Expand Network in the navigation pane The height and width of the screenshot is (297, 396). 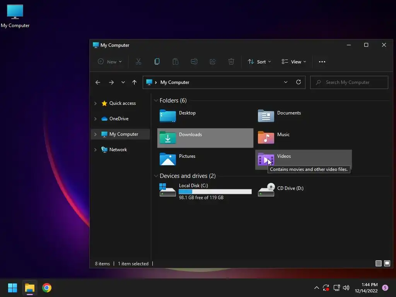(x=96, y=150)
